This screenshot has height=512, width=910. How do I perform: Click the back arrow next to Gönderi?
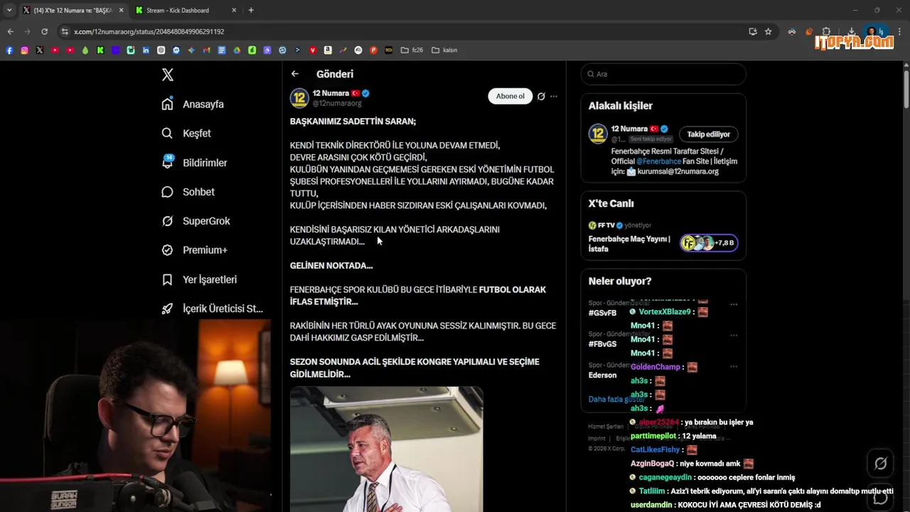pyautogui.click(x=295, y=74)
